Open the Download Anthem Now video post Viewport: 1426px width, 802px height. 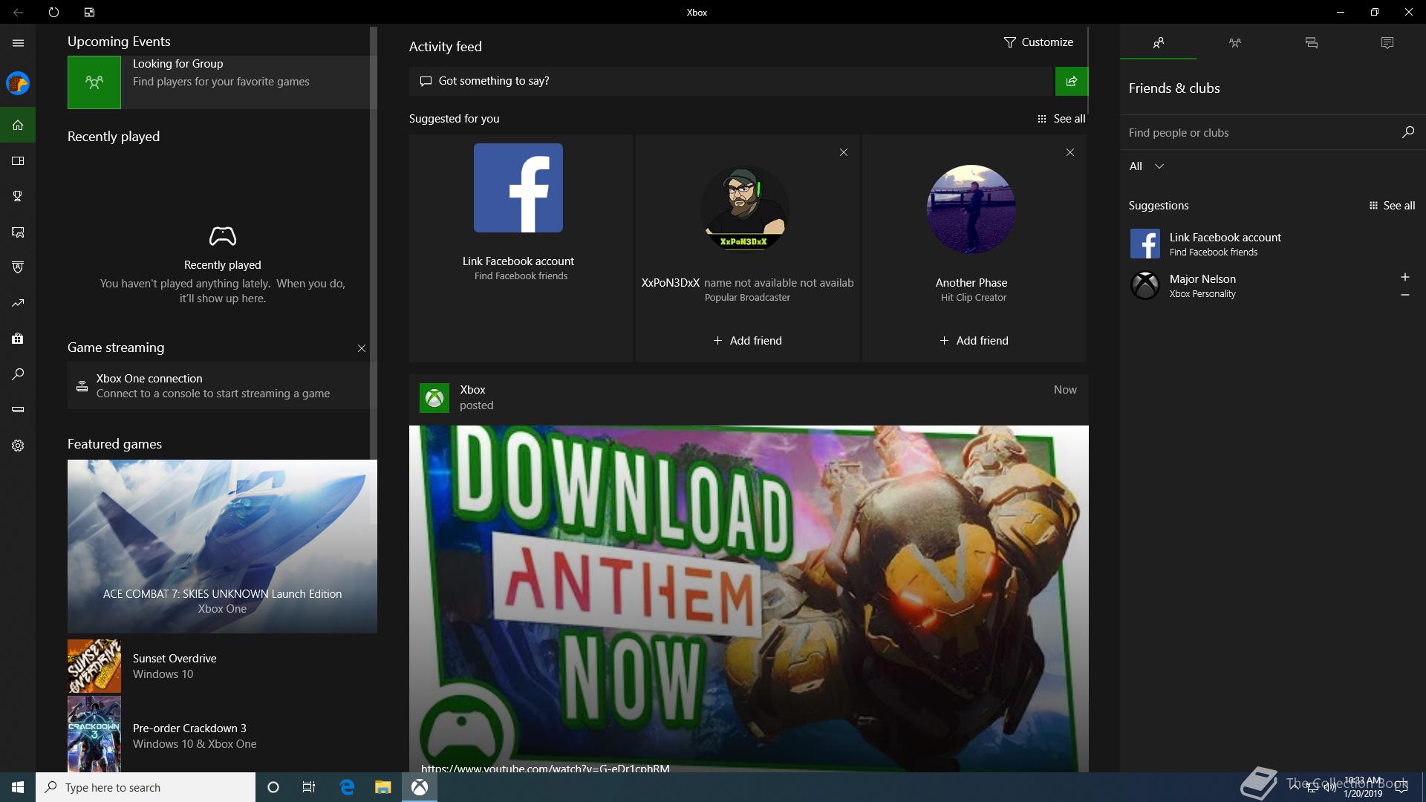[749, 599]
